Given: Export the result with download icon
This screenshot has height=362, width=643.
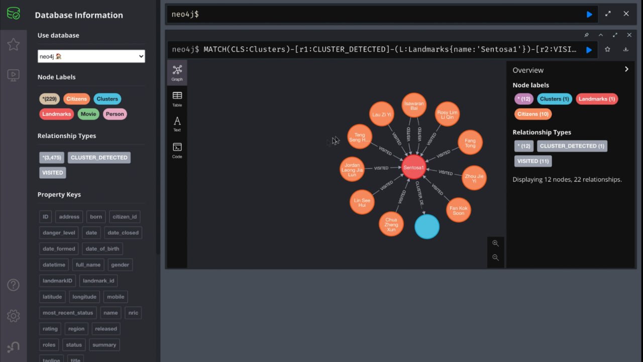Looking at the screenshot, I should click(x=626, y=49).
